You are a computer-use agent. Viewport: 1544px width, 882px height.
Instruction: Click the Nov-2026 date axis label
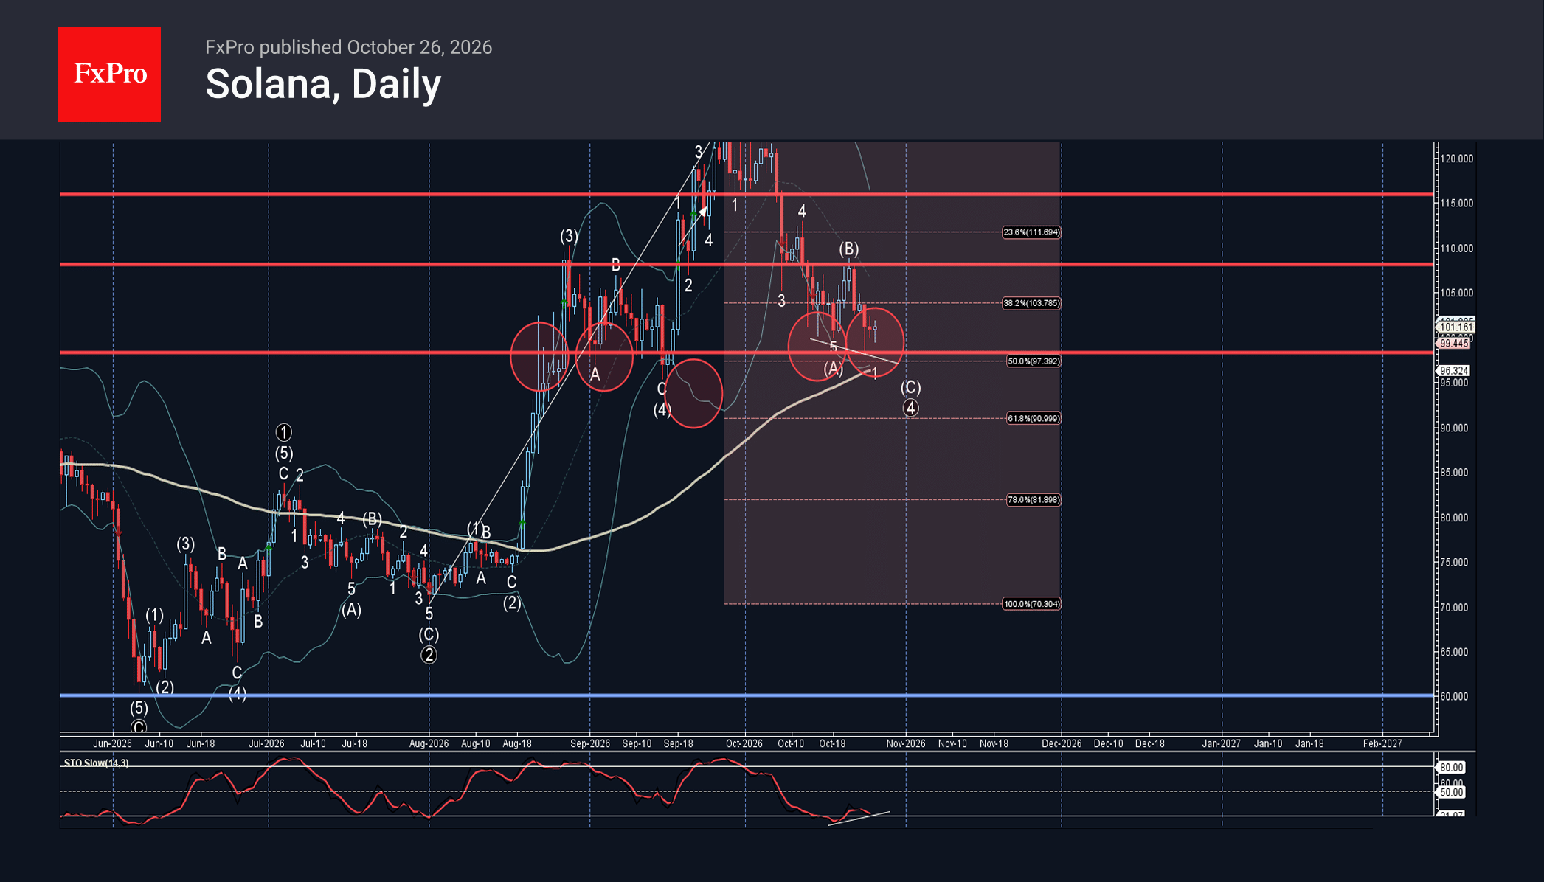coord(906,743)
